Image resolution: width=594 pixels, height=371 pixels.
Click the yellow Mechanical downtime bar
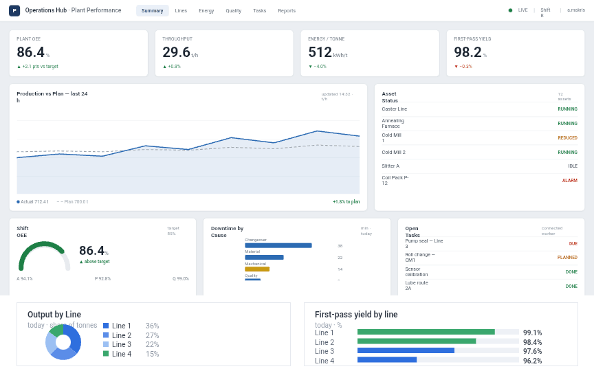pos(257,269)
